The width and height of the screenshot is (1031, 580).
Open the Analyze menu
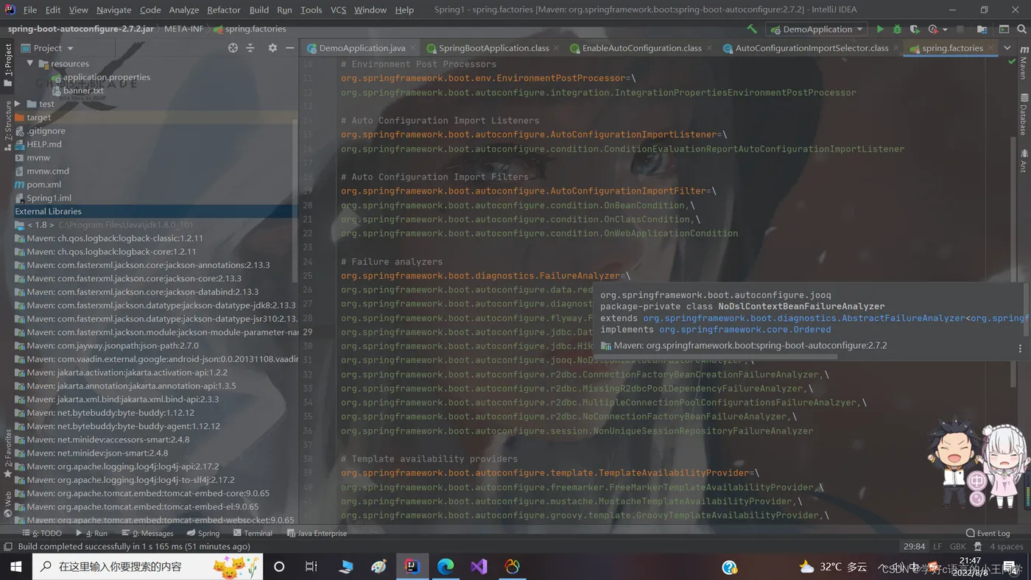pos(183,10)
